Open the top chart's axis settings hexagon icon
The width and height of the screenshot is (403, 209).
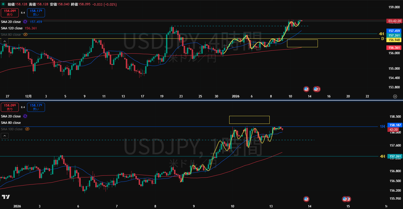point(395,96)
